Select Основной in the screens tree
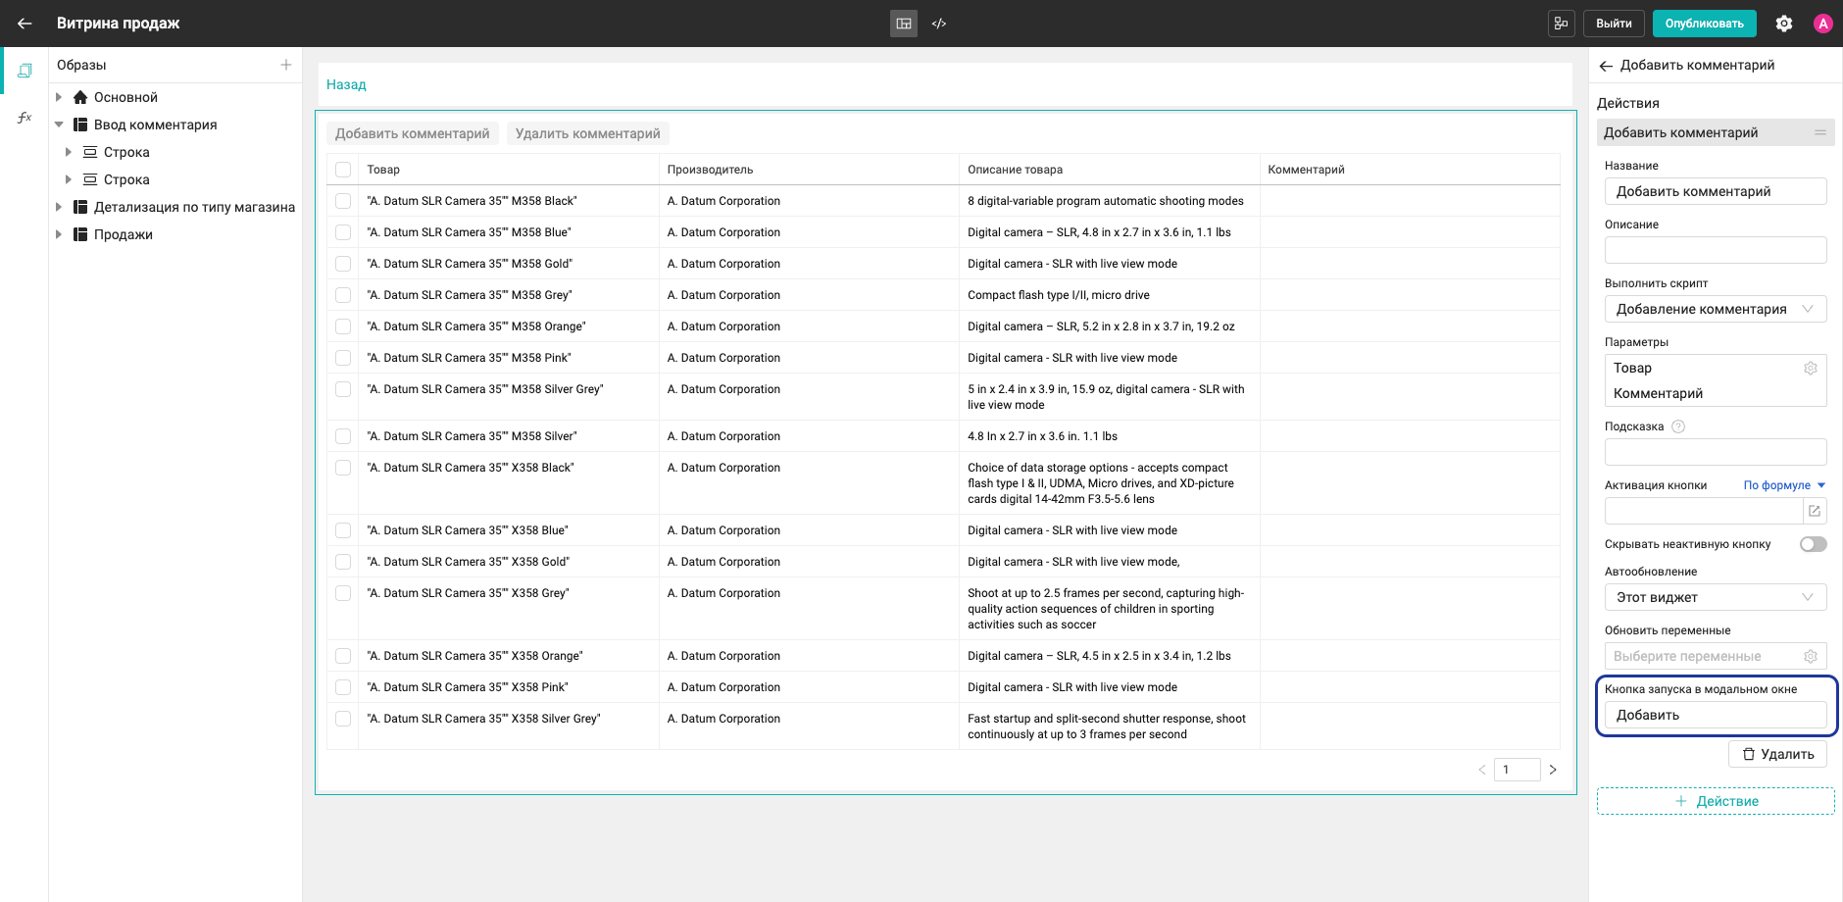 click(125, 97)
